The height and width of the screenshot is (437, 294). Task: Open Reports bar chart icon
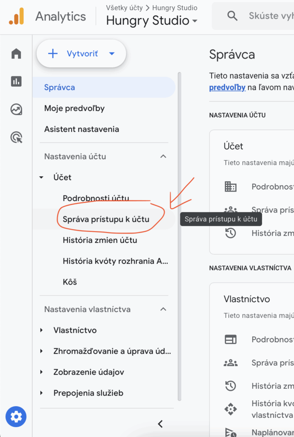(x=16, y=82)
